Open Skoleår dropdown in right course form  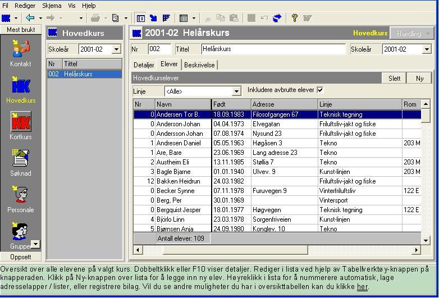[427, 49]
